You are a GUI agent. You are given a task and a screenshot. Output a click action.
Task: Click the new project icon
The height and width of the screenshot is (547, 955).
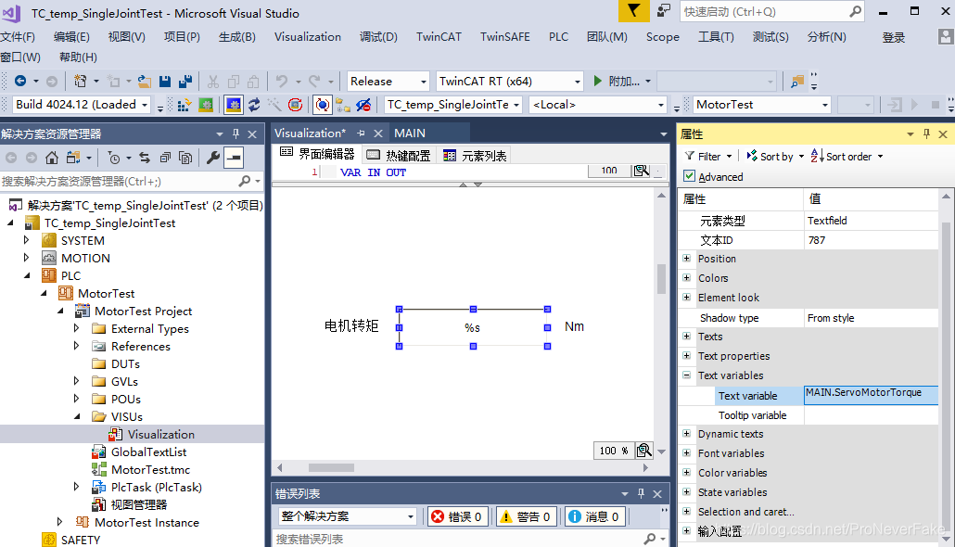(x=80, y=81)
